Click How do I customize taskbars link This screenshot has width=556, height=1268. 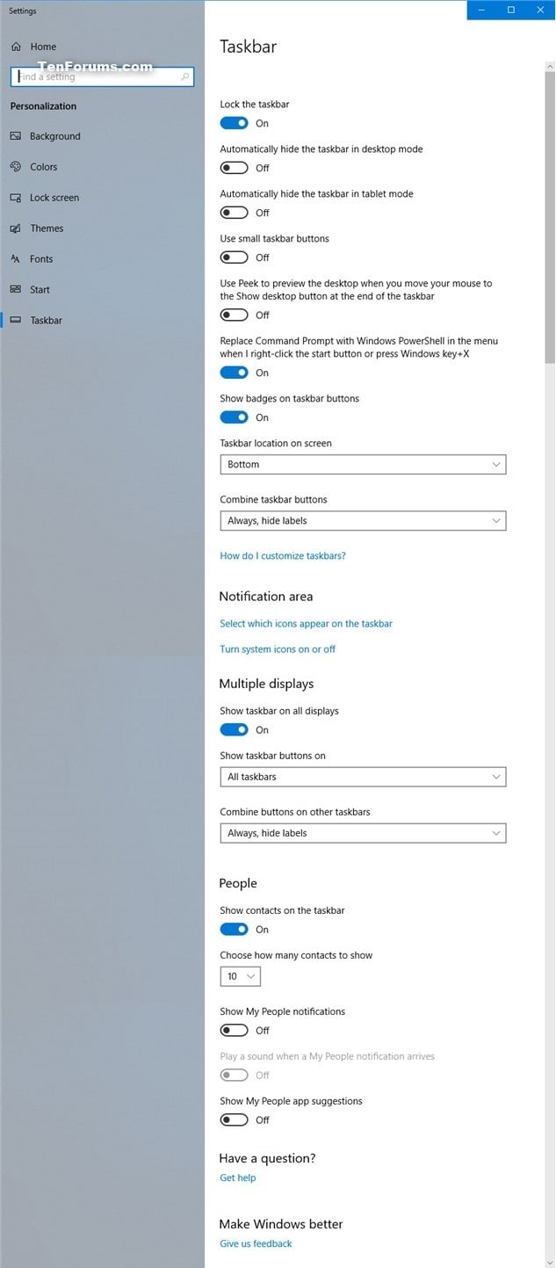pyautogui.click(x=283, y=556)
